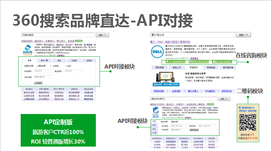Switch to Dell 家庭娱乐 tab

pos(194,68)
